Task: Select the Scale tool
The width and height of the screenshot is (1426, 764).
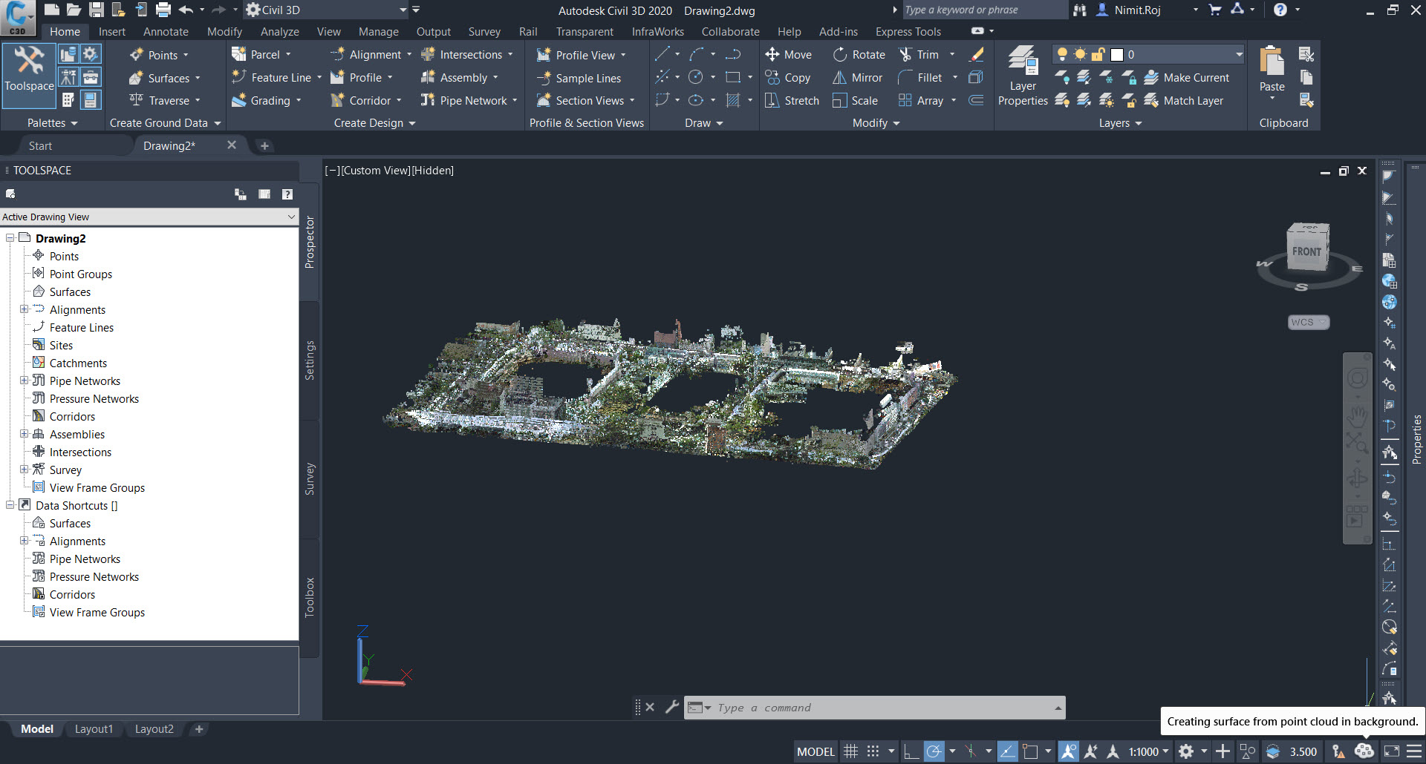Action: tap(855, 100)
